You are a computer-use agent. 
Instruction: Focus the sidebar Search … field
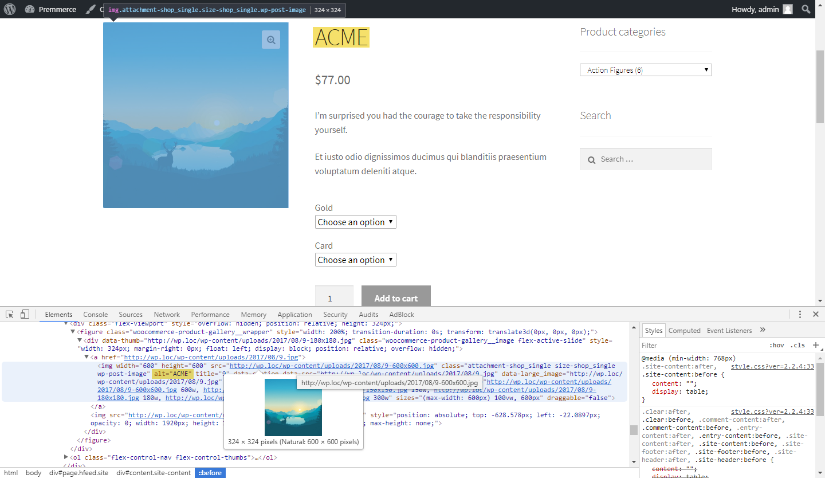point(646,159)
